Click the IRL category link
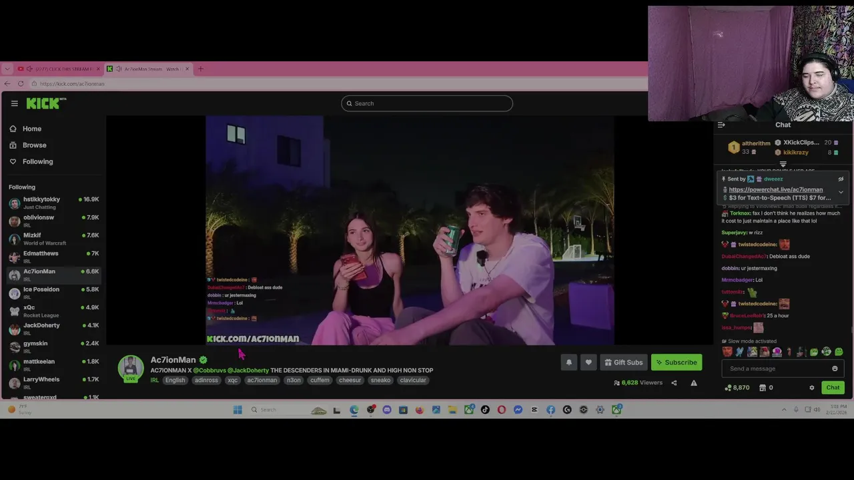Image resolution: width=854 pixels, height=480 pixels. point(154,380)
